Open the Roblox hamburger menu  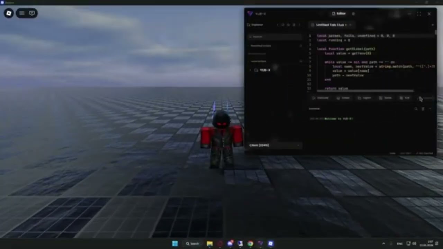pyautogui.click(x=22, y=13)
